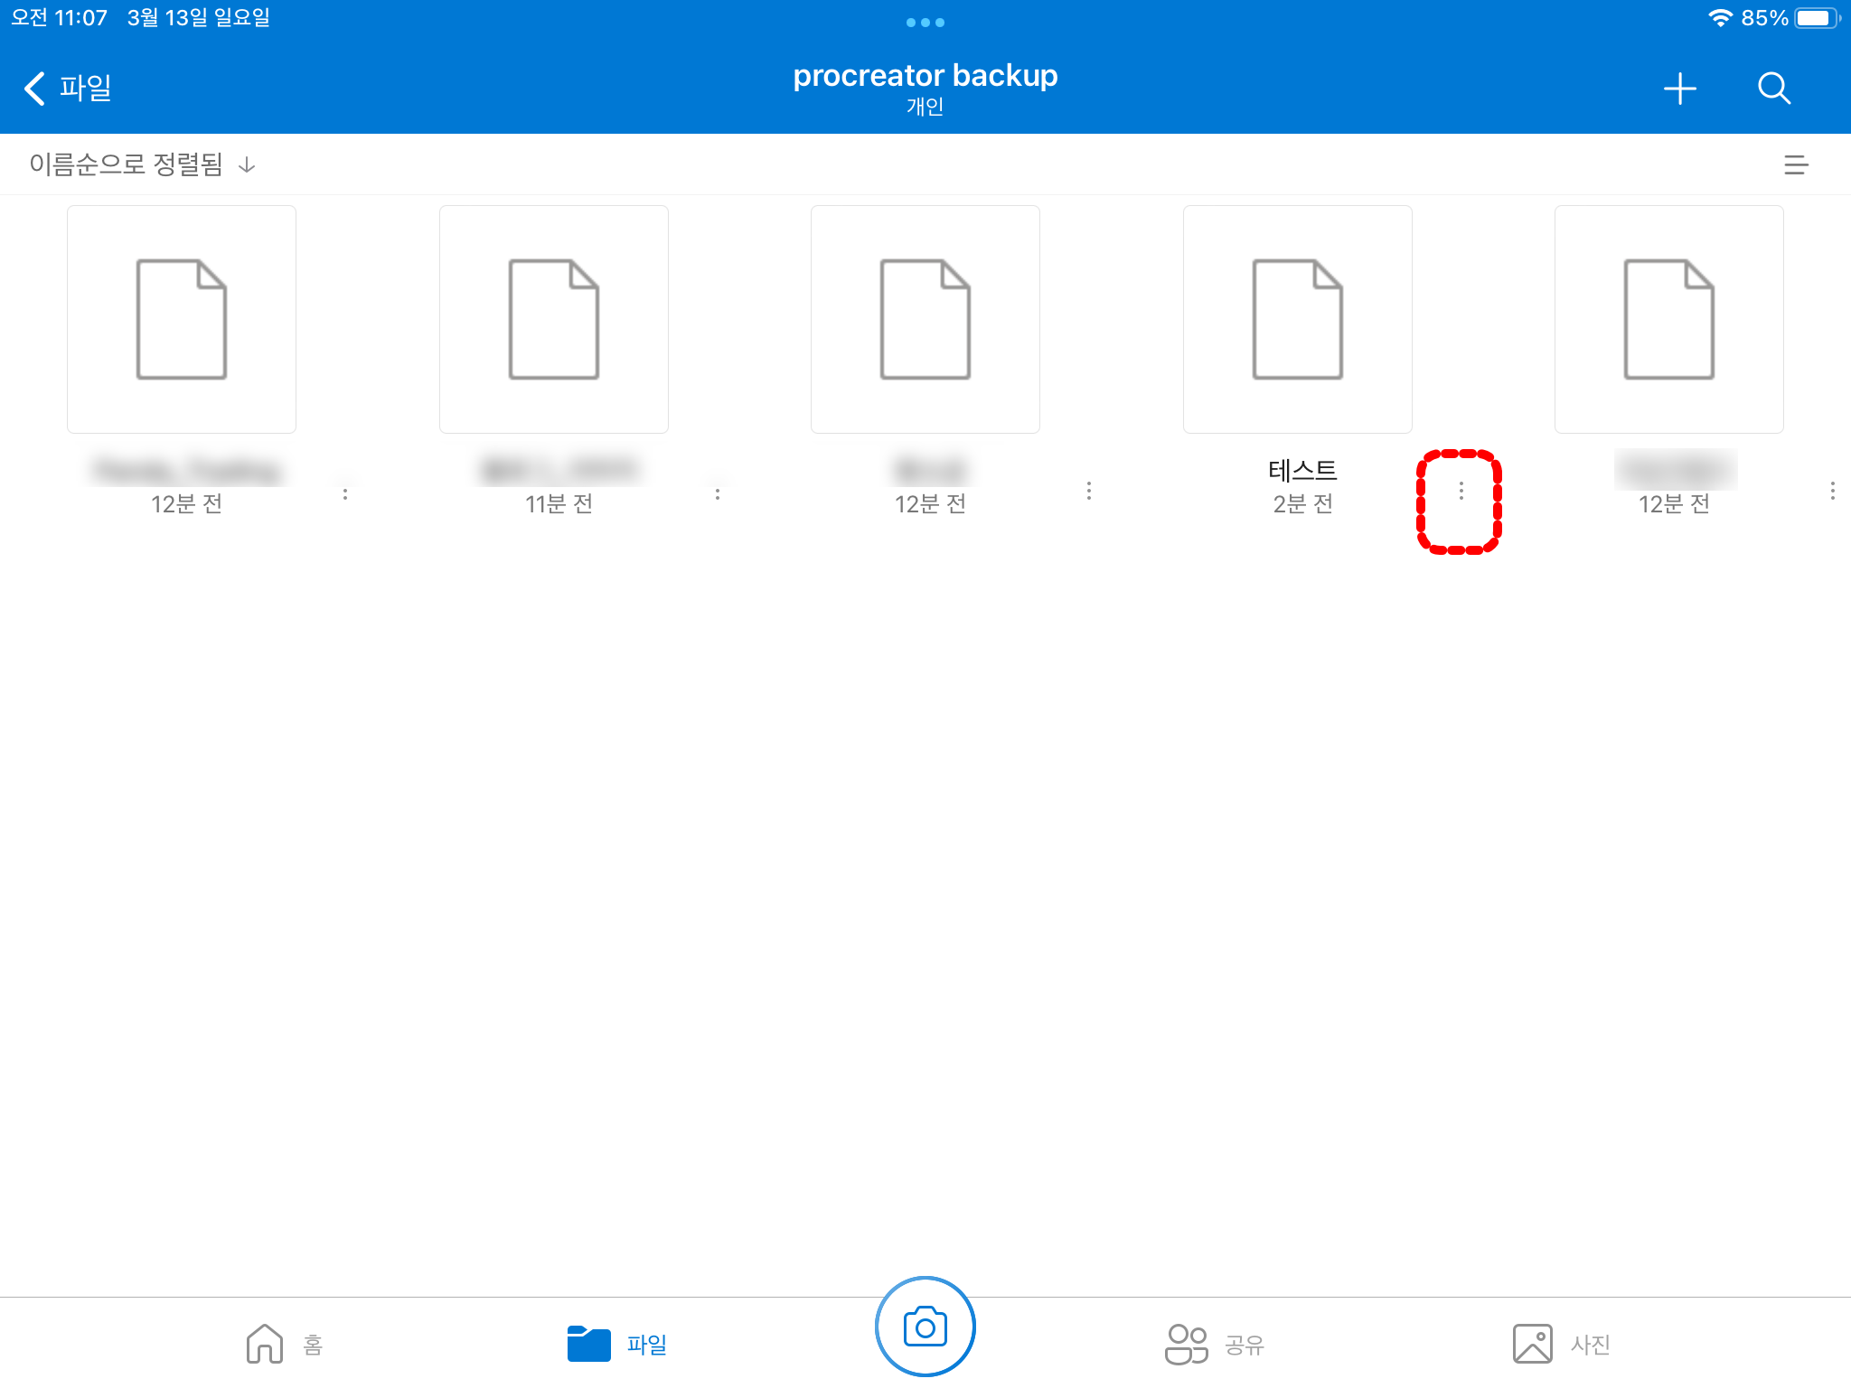Image resolution: width=1851 pixels, height=1388 pixels.
Task: Open the second file thumbnail (11분 전)
Action: [x=553, y=319]
